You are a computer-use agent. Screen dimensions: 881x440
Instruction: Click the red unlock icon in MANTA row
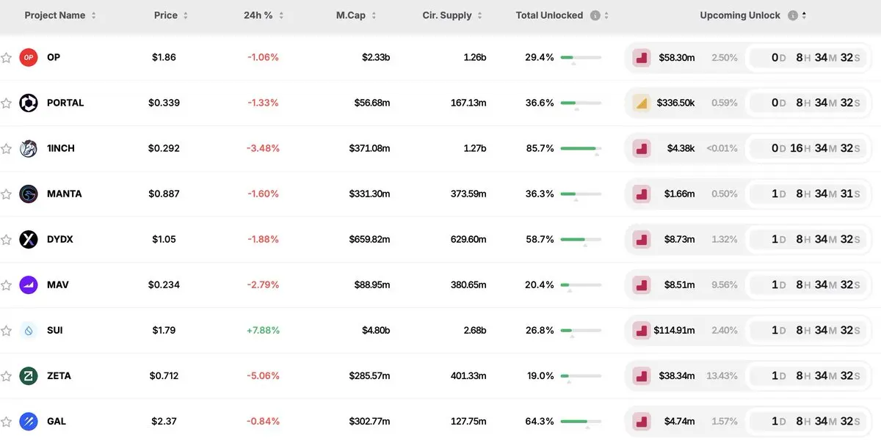[x=642, y=194]
